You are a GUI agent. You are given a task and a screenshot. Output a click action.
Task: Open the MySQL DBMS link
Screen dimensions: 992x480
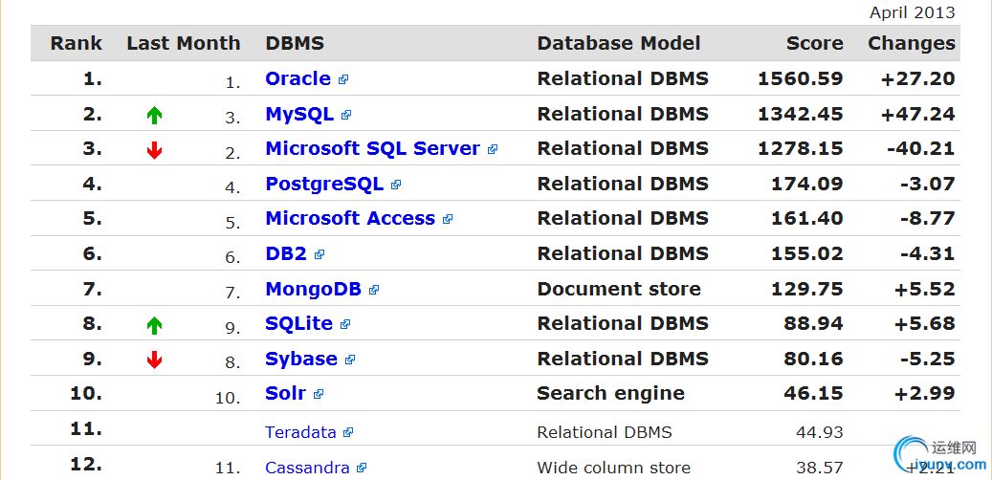tap(299, 115)
